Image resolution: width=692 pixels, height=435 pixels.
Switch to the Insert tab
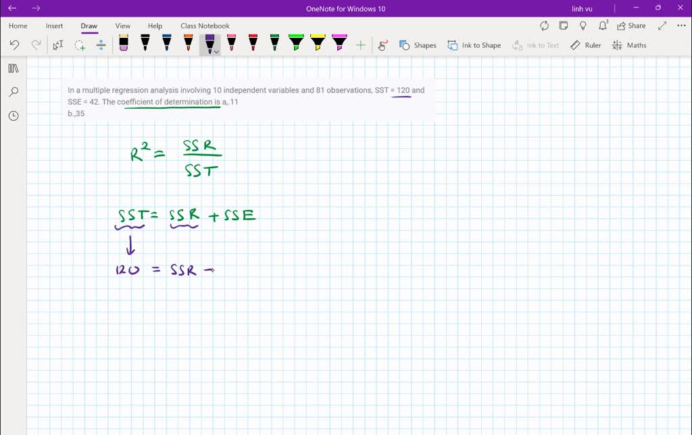tap(54, 26)
